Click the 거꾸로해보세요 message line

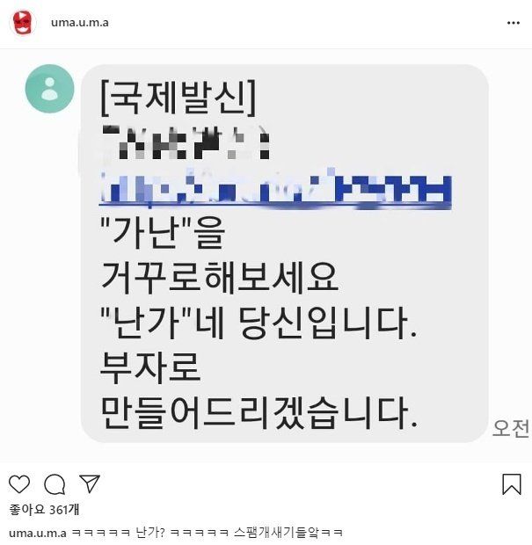pos(220,278)
